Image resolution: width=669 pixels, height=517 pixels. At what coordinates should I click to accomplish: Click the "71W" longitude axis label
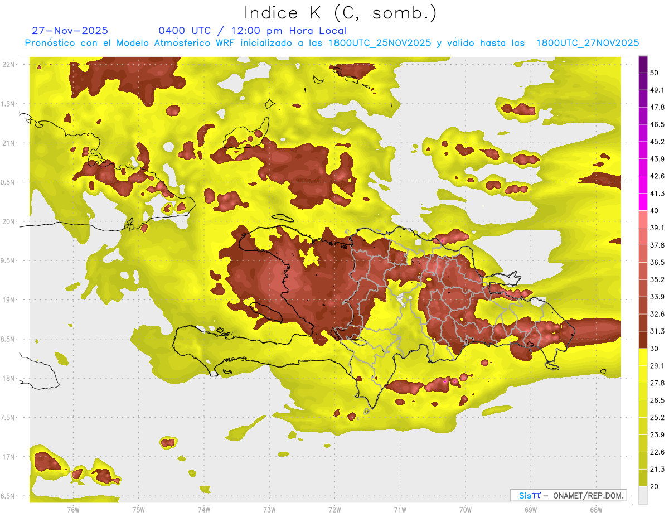(x=400, y=509)
